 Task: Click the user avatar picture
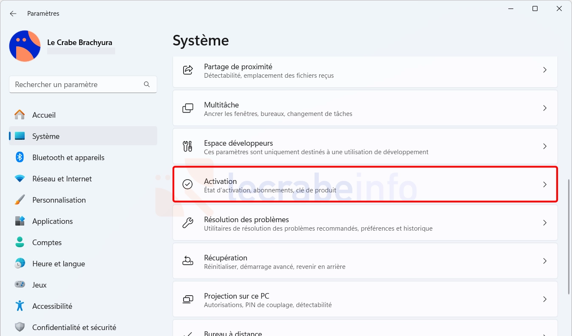pyautogui.click(x=25, y=46)
